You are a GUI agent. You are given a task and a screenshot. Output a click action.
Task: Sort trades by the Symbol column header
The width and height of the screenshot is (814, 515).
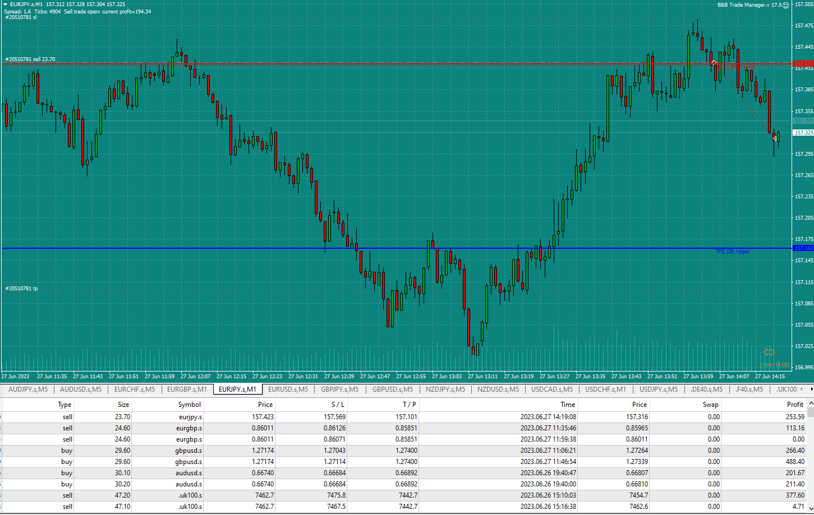pyautogui.click(x=167, y=404)
